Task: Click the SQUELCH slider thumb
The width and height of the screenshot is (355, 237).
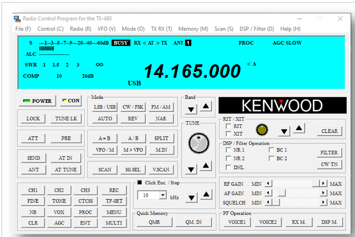Action: click(x=276, y=202)
